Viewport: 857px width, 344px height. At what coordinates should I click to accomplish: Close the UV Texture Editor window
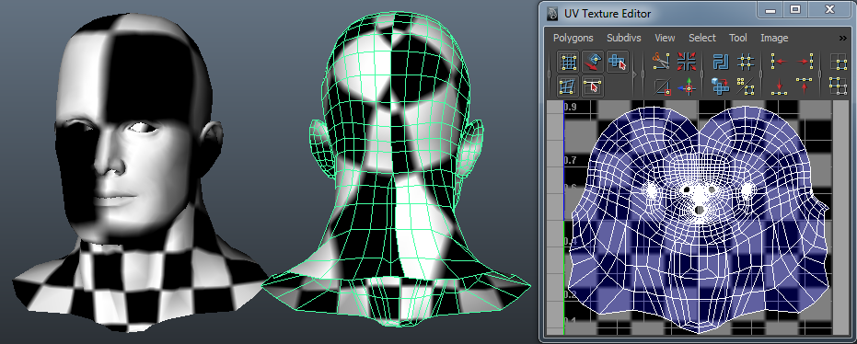click(x=830, y=9)
